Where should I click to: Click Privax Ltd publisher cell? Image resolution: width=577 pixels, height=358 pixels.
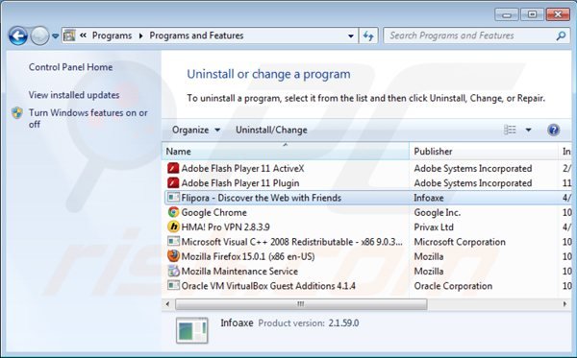click(x=434, y=227)
